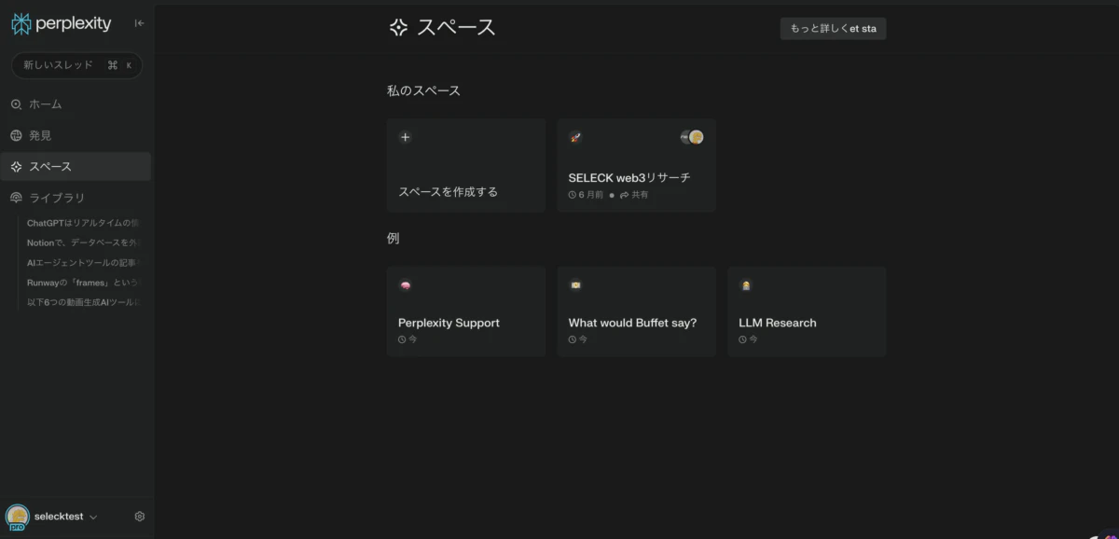Open settings with the gear icon
This screenshot has width=1119, height=539.
point(140,517)
